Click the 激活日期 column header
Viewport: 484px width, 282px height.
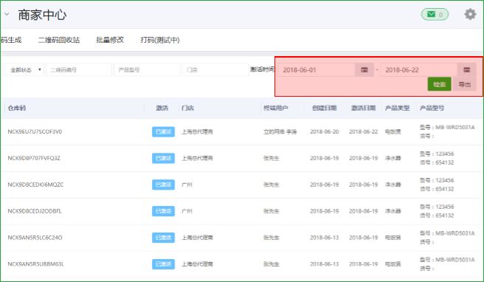(363, 108)
